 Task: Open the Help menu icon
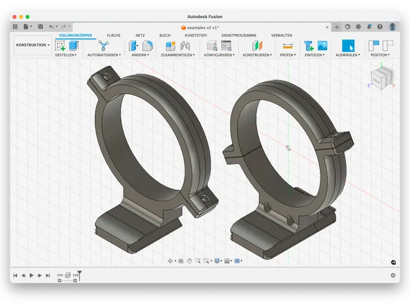(x=380, y=27)
